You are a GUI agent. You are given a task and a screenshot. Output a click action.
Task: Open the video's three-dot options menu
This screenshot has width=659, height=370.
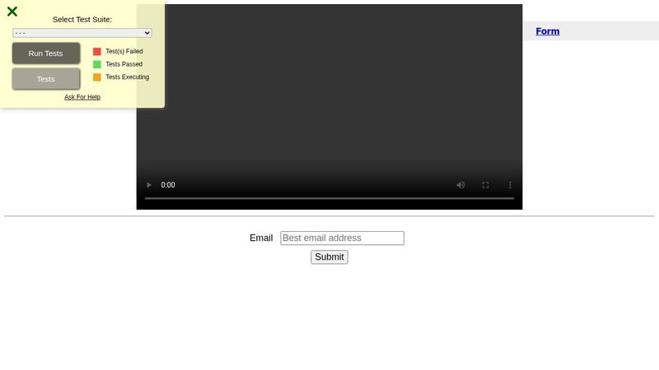pos(510,185)
